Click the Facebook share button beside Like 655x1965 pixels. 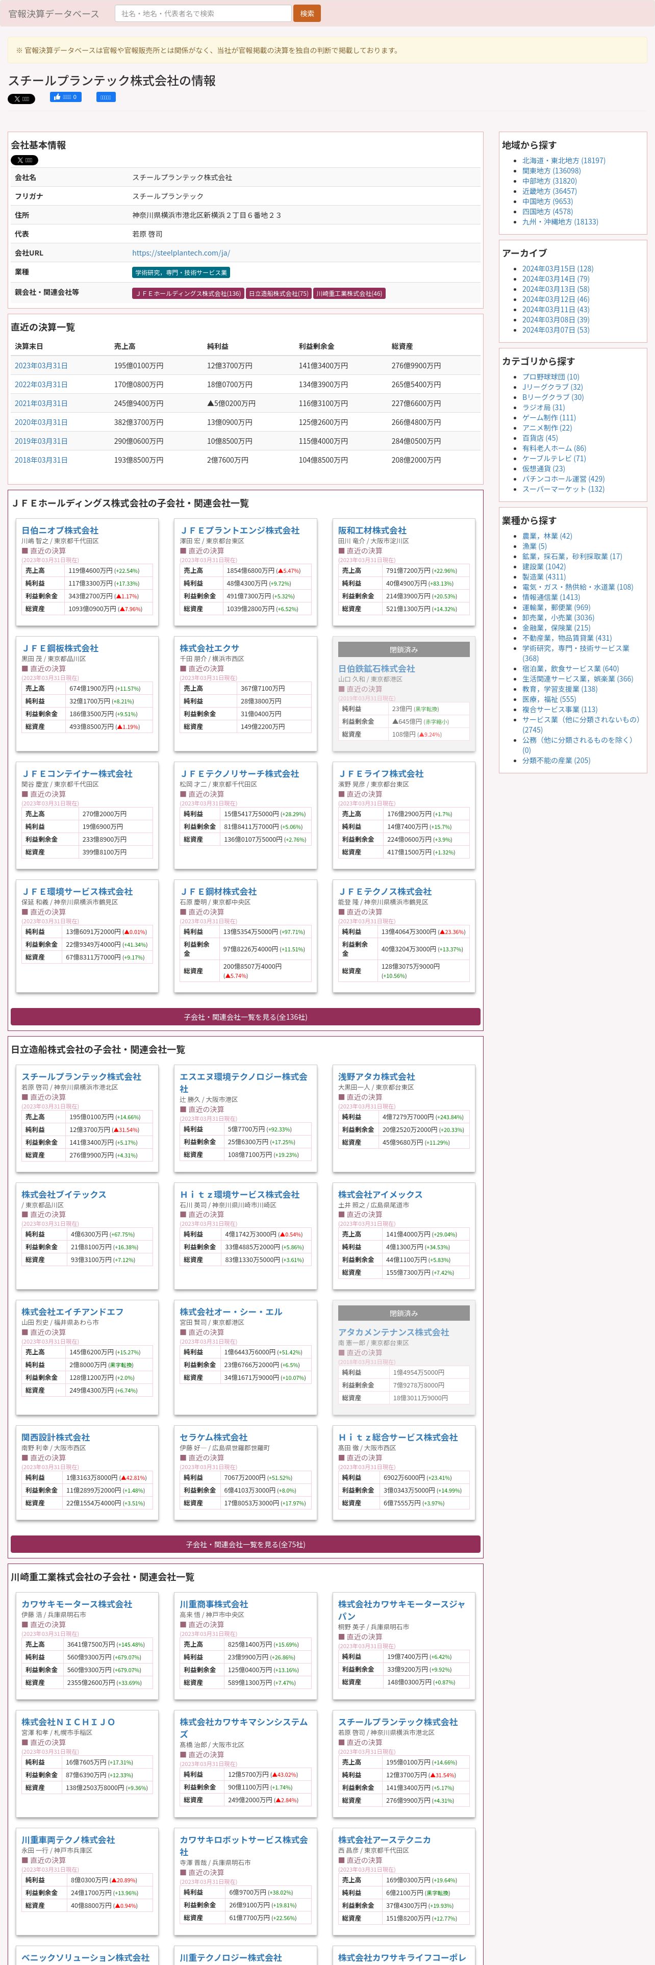point(106,97)
